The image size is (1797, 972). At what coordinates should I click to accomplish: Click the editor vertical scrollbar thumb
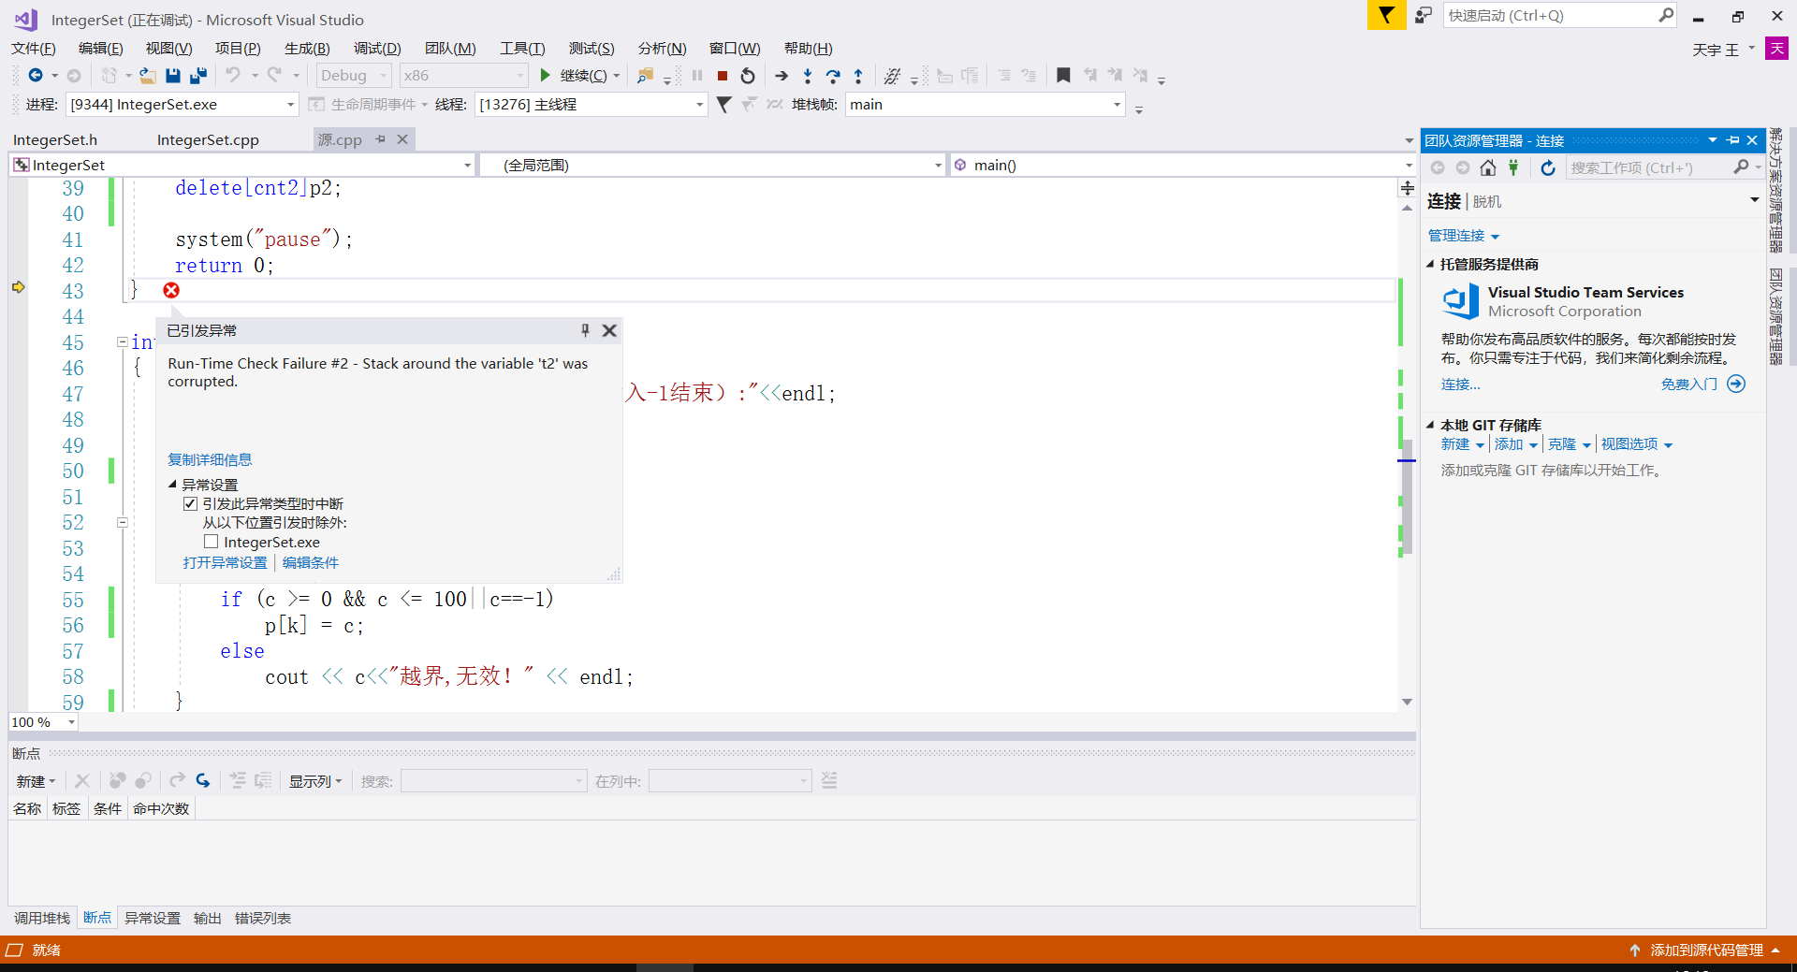click(1407, 496)
